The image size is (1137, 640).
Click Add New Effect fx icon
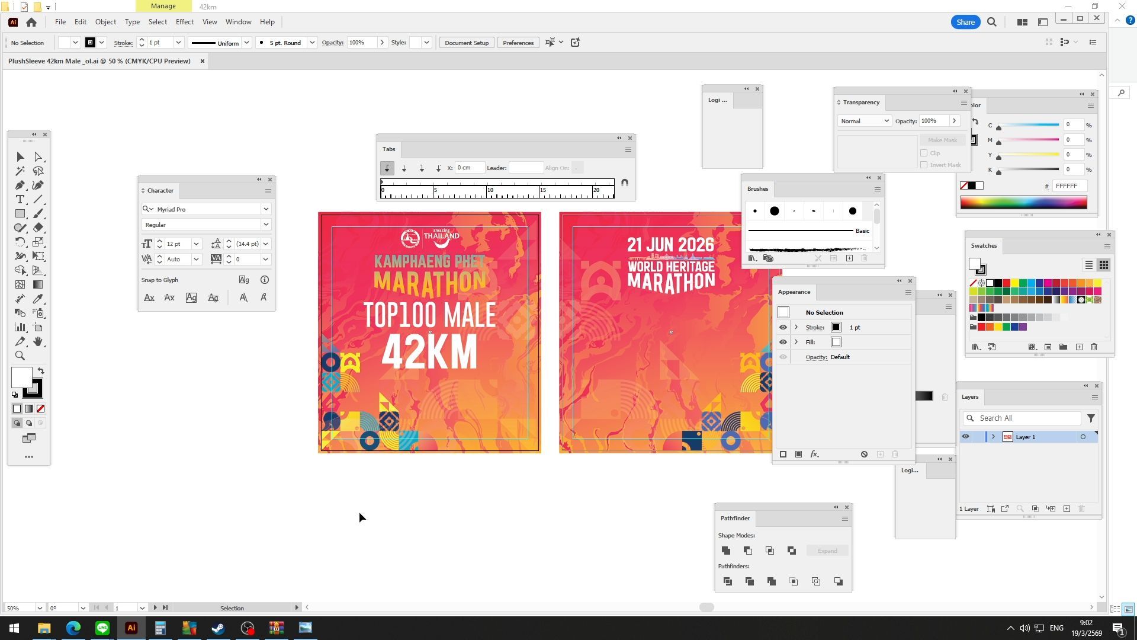point(814,455)
